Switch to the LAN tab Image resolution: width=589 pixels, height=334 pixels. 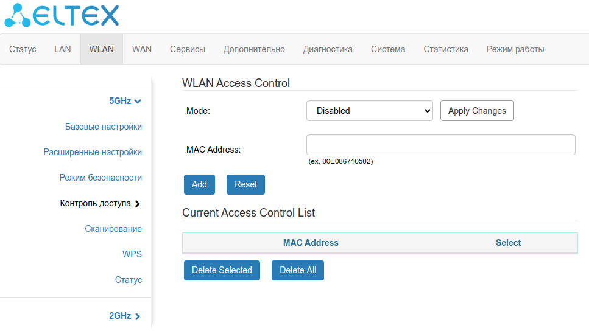tap(63, 49)
